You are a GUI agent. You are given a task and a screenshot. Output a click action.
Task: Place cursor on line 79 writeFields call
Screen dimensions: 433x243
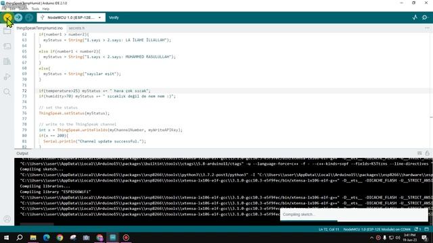pos(110,130)
